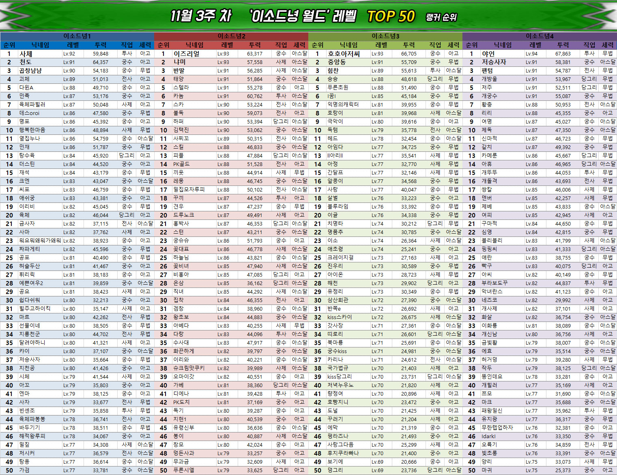Click the power value 63,317 in 이소드녕2

(255, 53)
